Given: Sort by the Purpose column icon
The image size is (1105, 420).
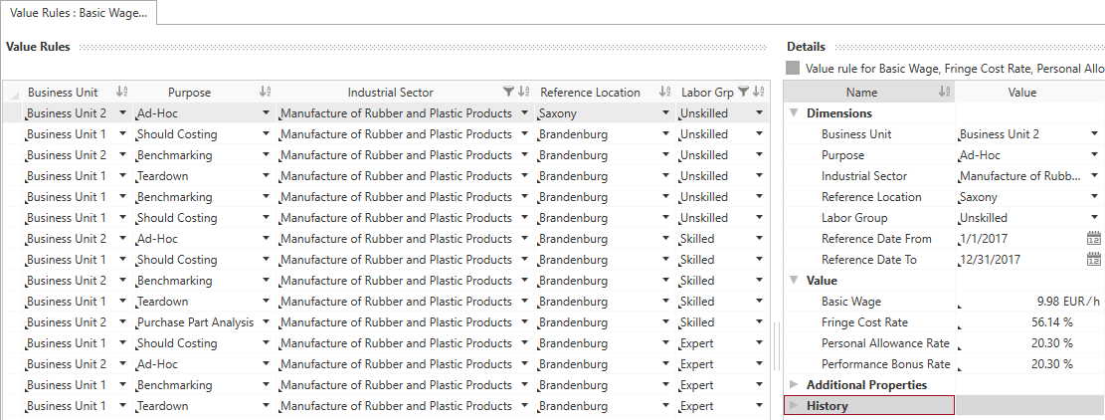Looking at the screenshot, I should click(265, 93).
